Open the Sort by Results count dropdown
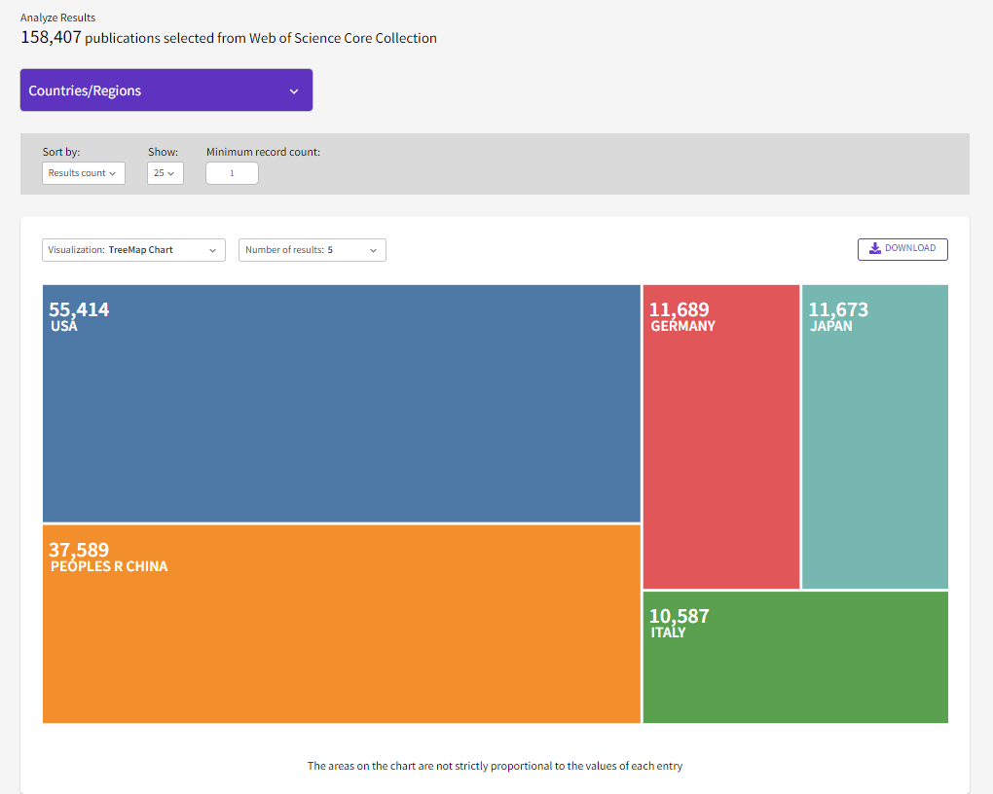 coord(84,173)
